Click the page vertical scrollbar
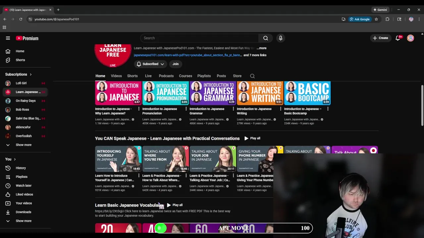 [422, 106]
